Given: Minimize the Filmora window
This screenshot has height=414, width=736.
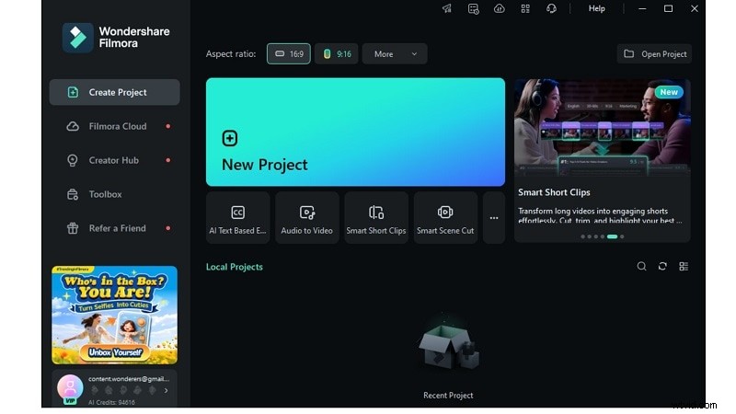Looking at the screenshot, I should (642, 8).
